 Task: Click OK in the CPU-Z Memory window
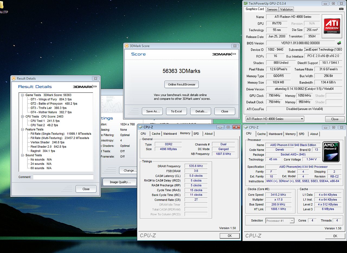point(230,236)
